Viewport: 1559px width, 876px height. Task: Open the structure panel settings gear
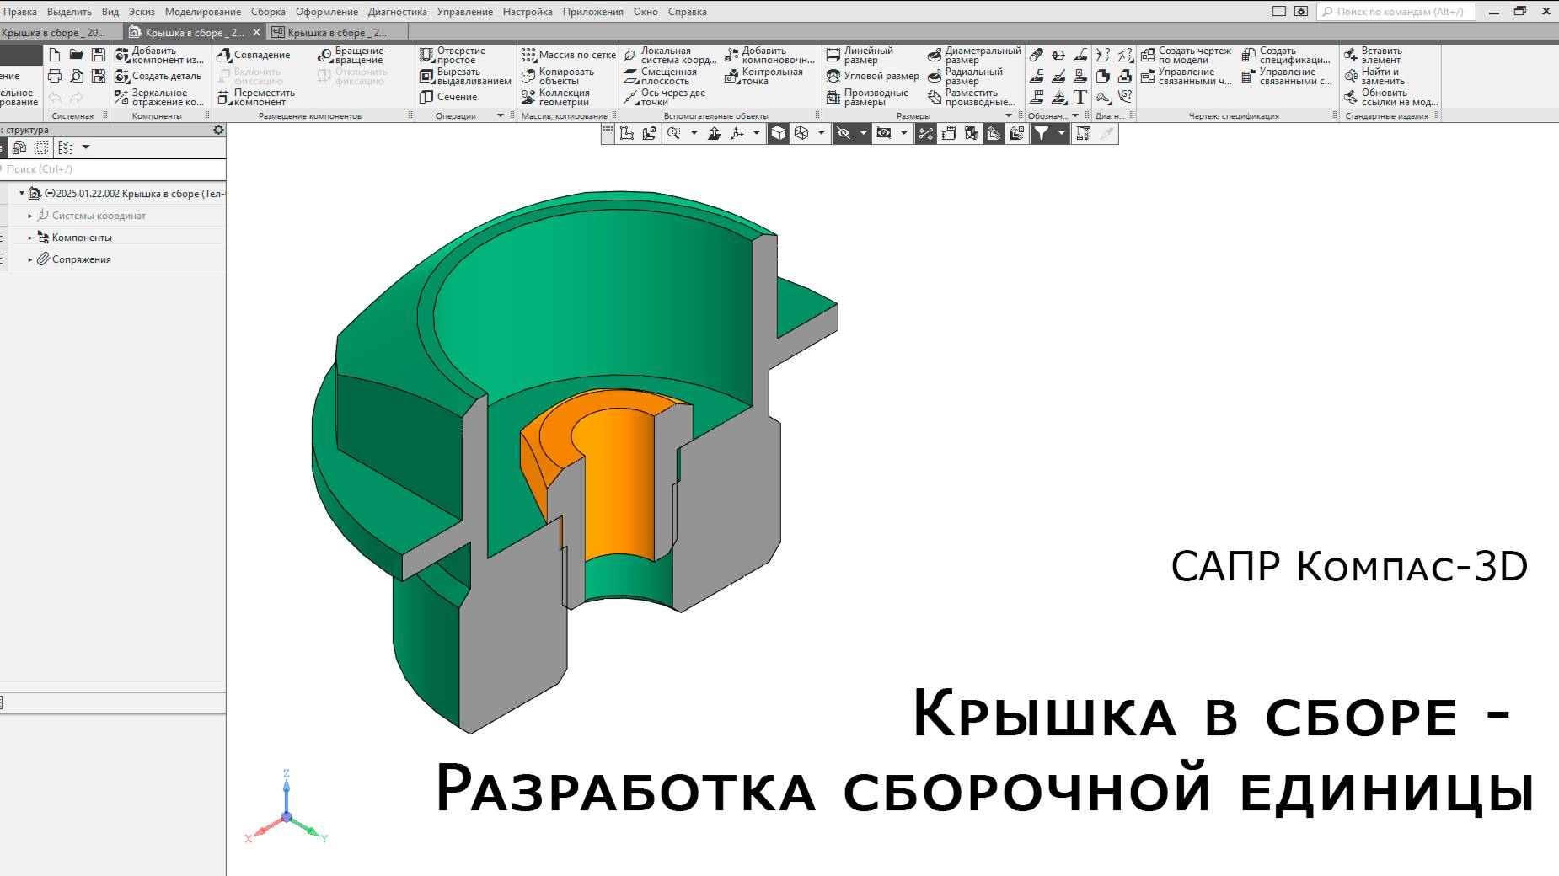[218, 130]
